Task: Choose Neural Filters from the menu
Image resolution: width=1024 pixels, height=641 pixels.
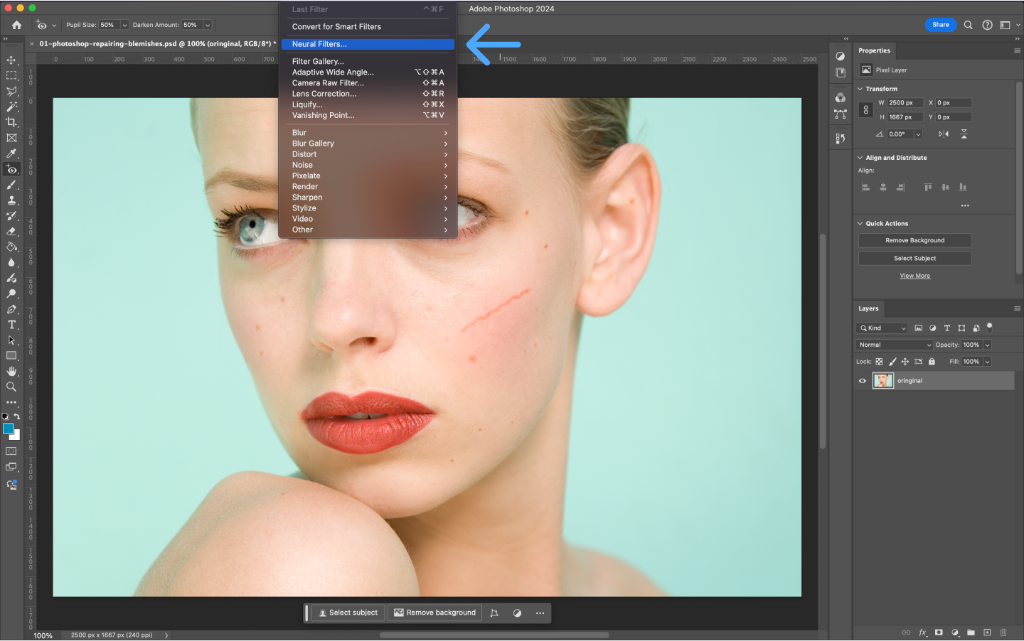Action: [319, 44]
